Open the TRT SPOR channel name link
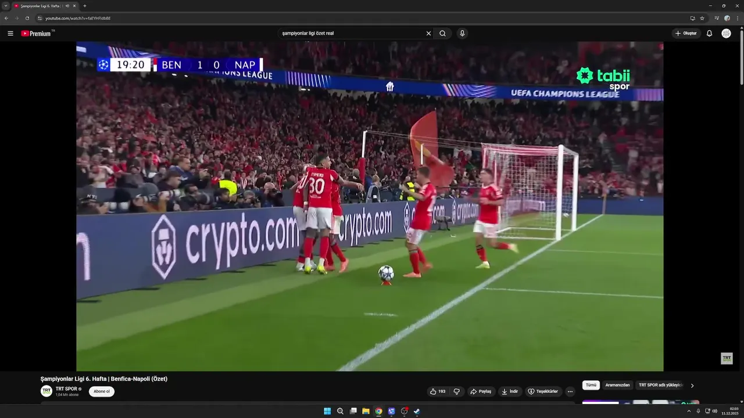 click(66, 389)
